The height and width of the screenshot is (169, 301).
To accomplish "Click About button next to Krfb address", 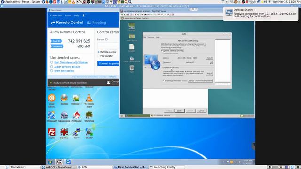I will (x=209, y=58).
